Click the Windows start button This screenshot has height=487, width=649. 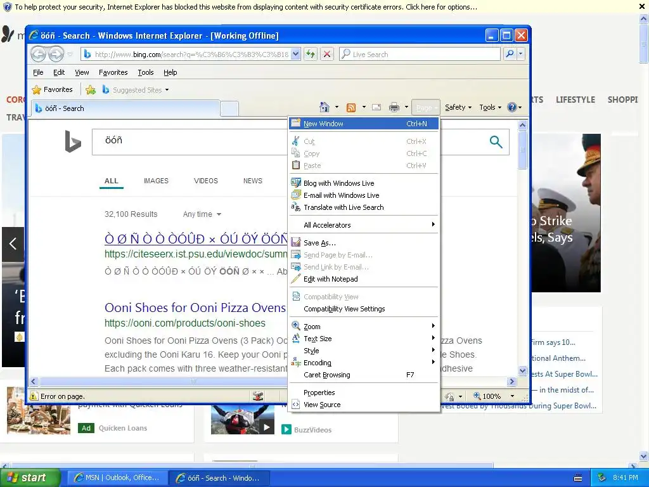click(x=30, y=477)
